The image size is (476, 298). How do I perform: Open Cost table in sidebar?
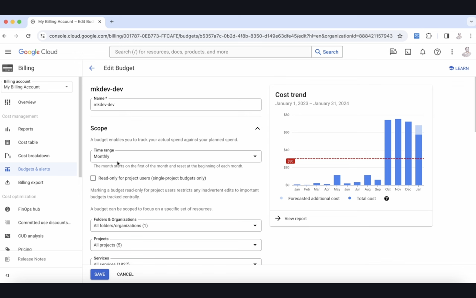(28, 142)
